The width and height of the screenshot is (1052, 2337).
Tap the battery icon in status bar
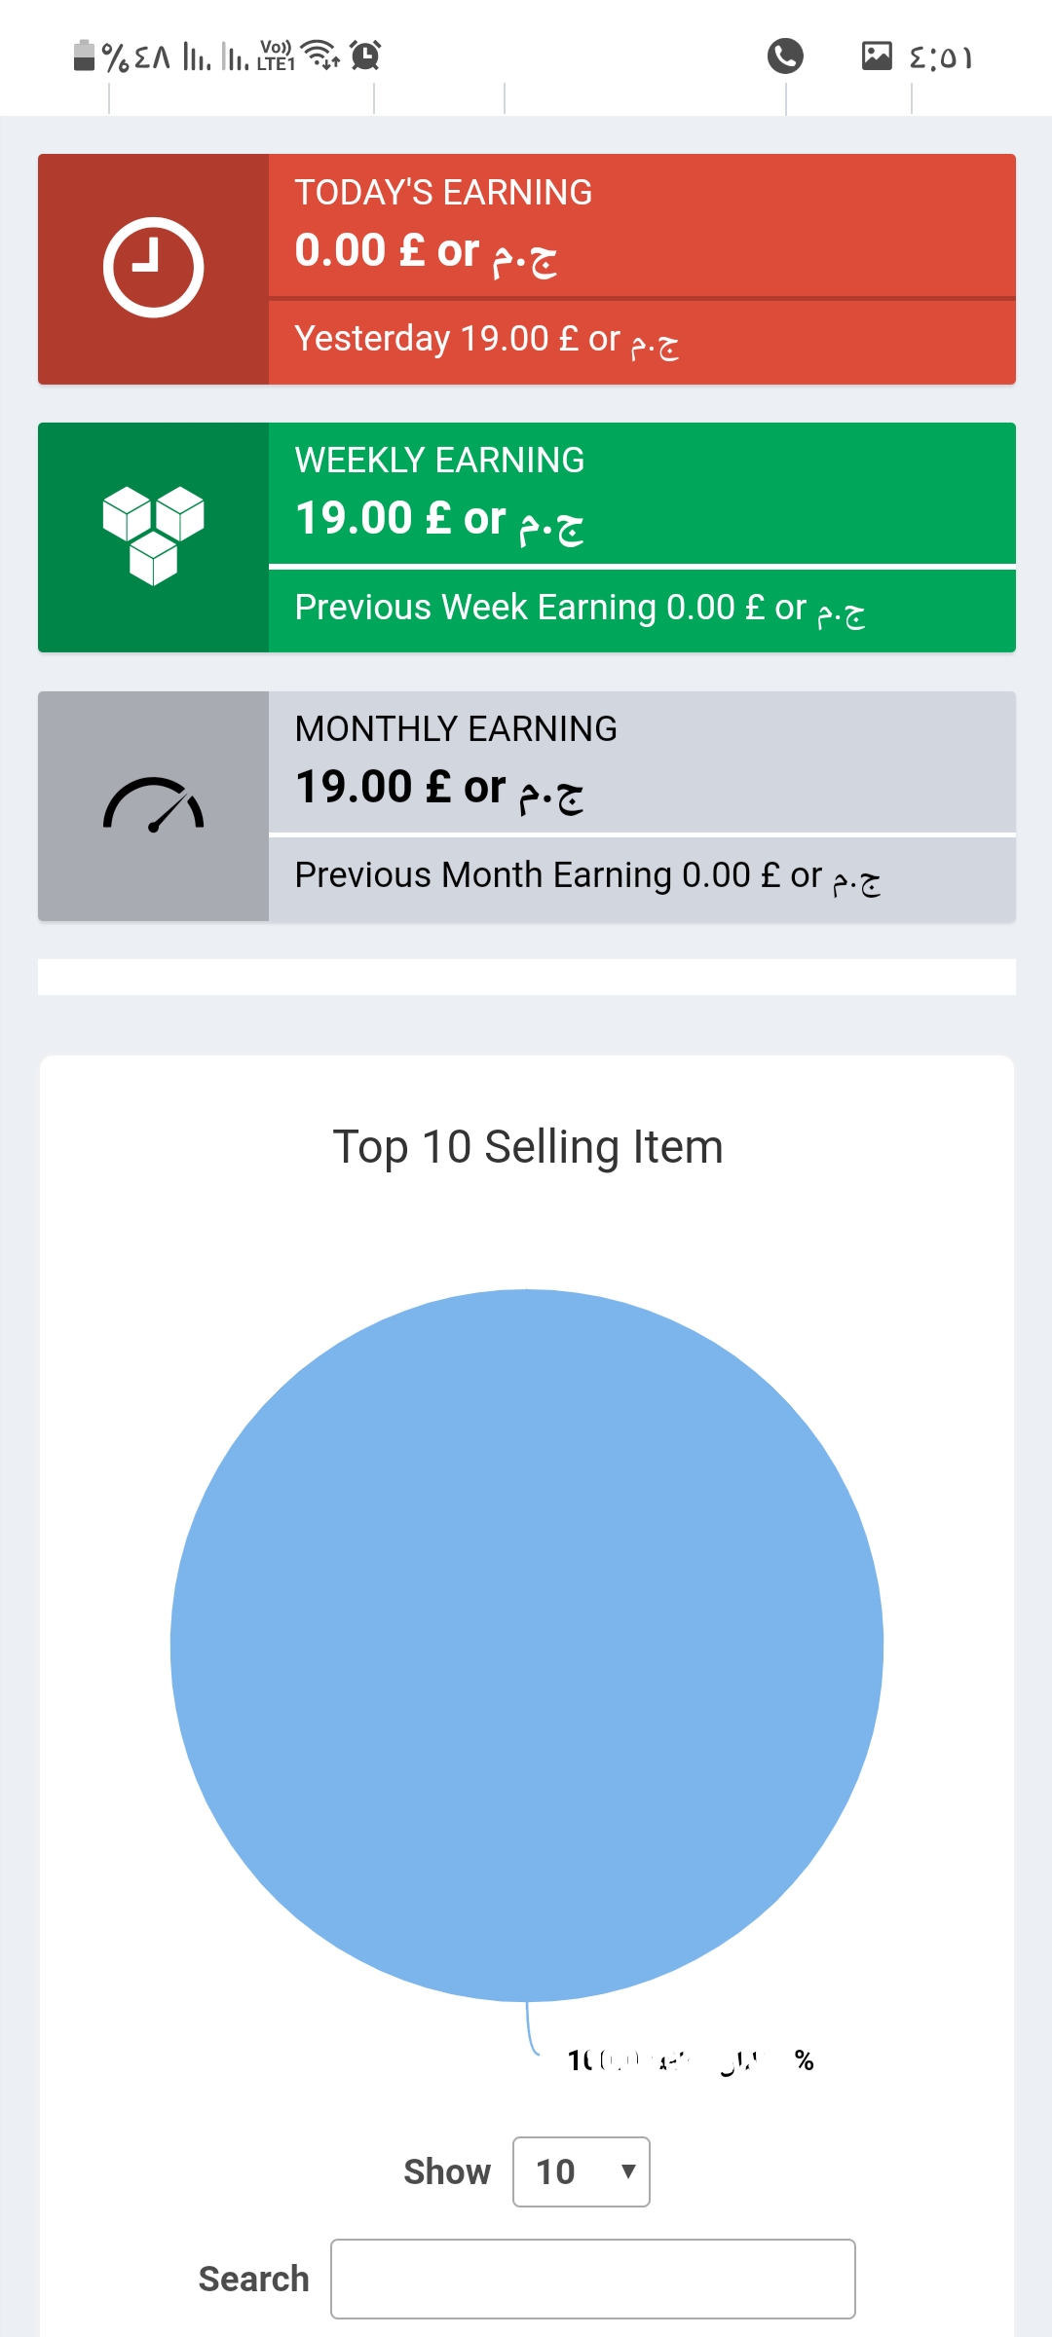click(85, 56)
